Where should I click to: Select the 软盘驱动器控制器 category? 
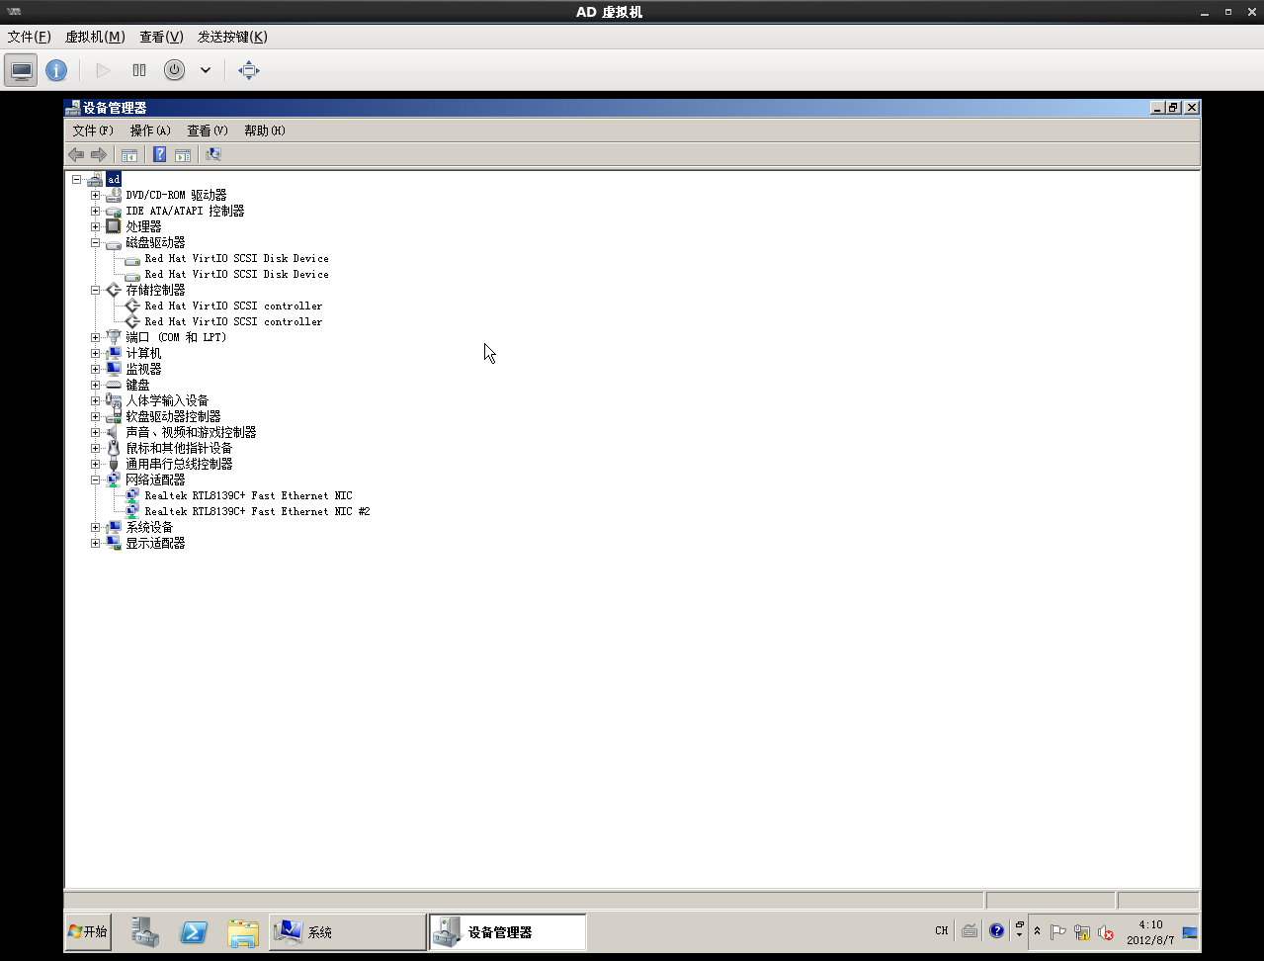(x=173, y=416)
